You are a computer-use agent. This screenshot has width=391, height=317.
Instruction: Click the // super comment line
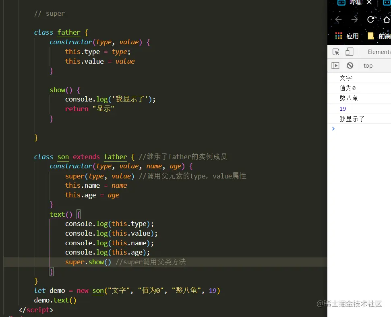(x=50, y=13)
